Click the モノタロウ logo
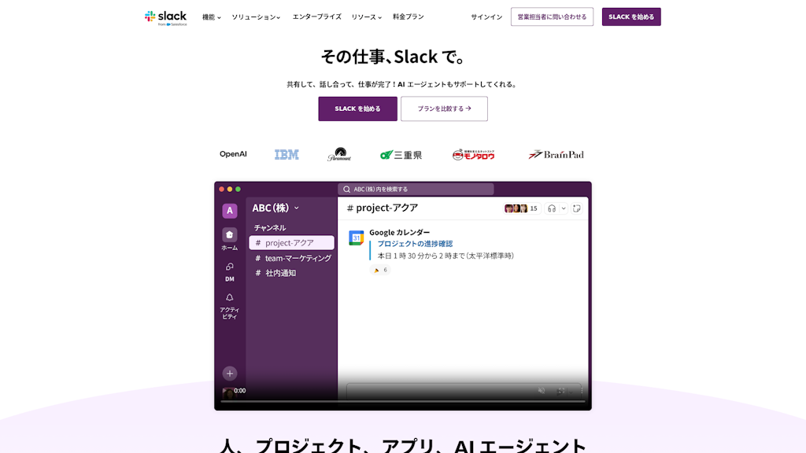The width and height of the screenshot is (806, 453). coord(473,155)
